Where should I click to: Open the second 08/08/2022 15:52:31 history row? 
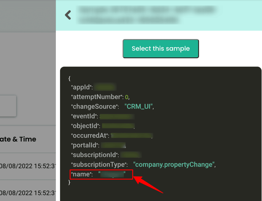pyautogui.click(x=28, y=193)
